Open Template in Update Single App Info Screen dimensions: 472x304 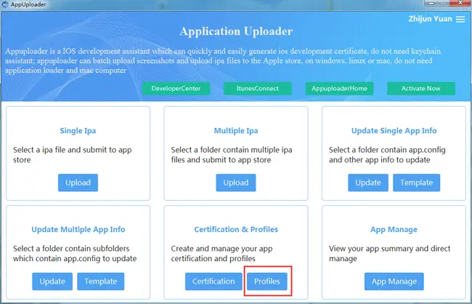tap(416, 183)
